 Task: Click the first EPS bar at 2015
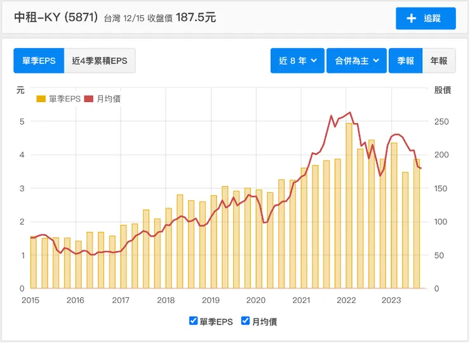point(33,262)
